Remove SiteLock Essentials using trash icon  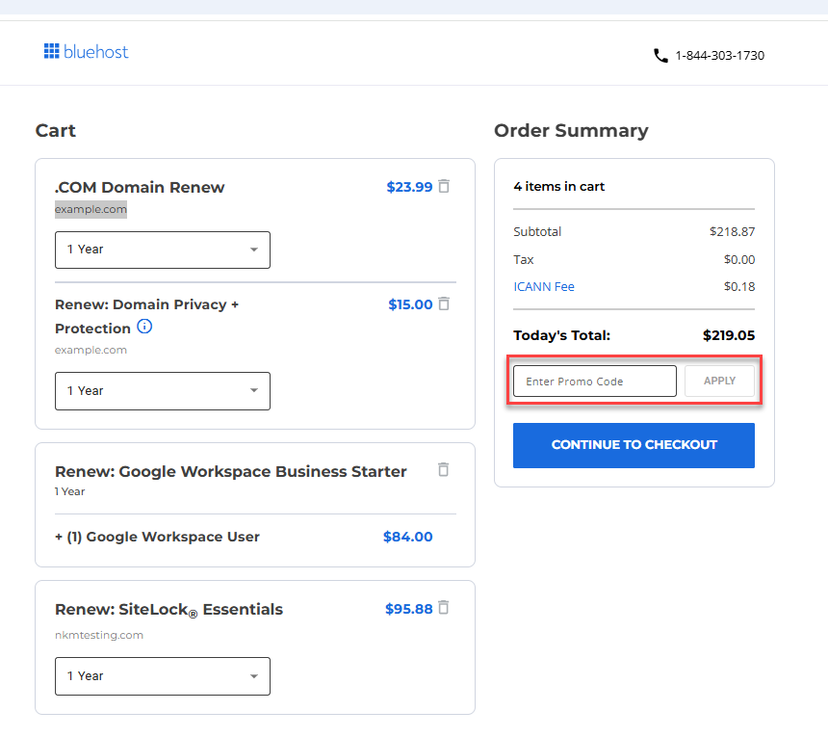[444, 608]
